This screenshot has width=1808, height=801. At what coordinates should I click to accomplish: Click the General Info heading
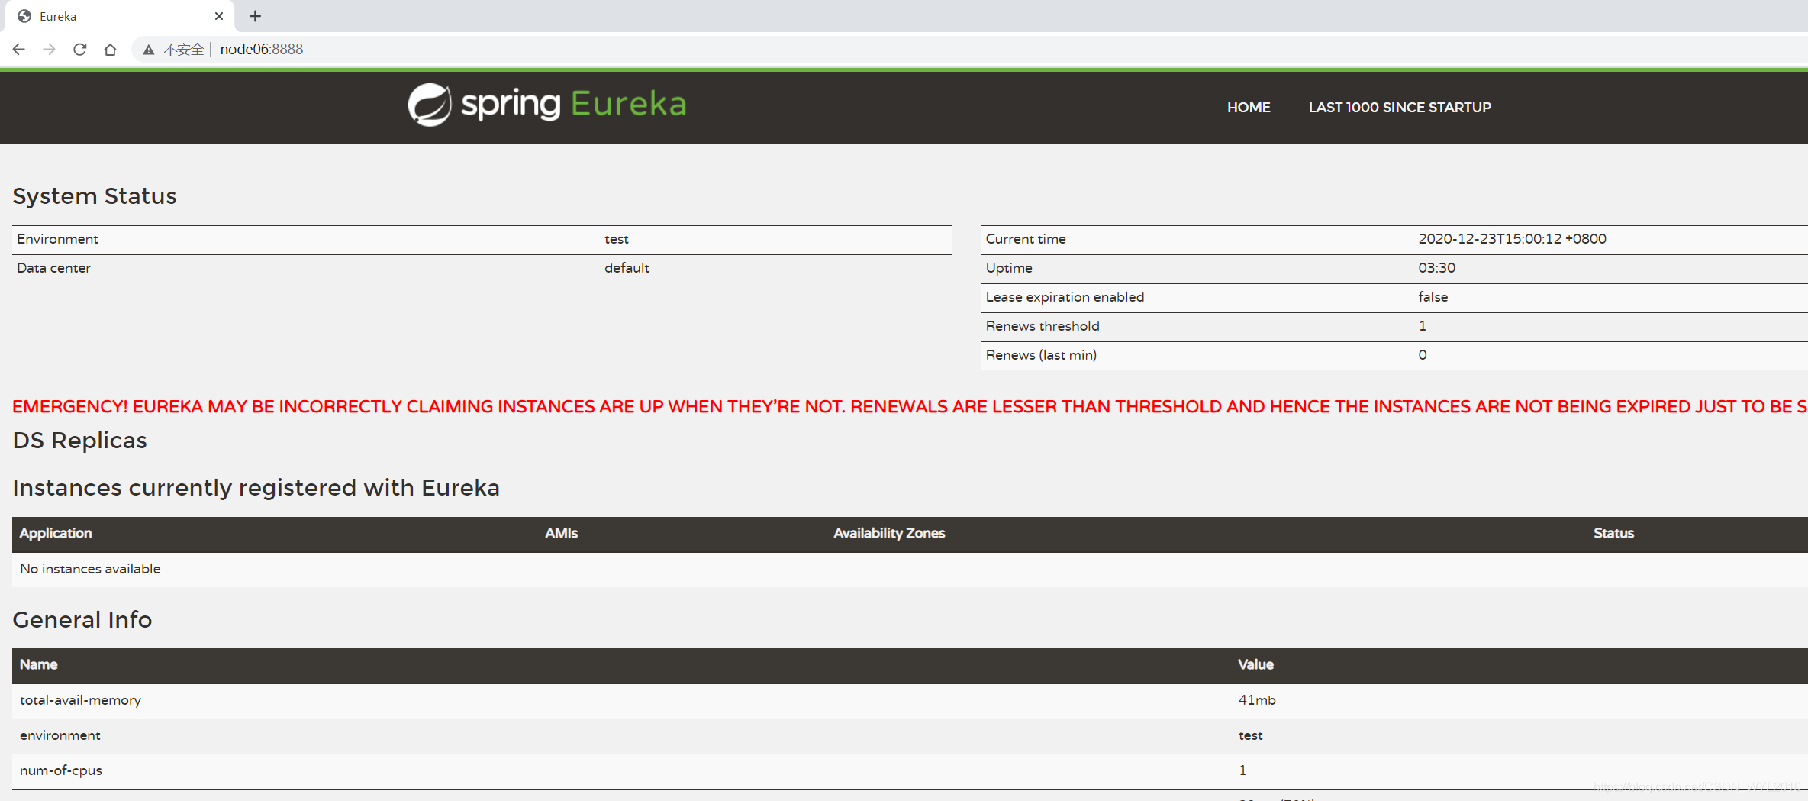(x=82, y=620)
